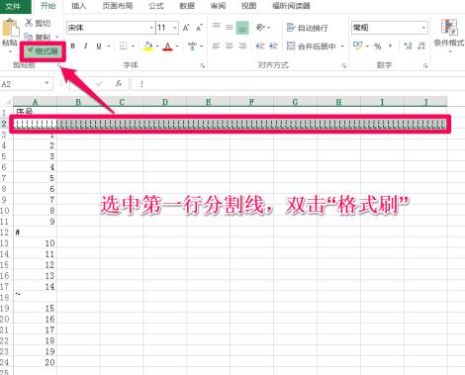Open the font name dropdown 宋体
This screenshot has height=375, width=465.
pyautogui.click(x=151, y=28)
